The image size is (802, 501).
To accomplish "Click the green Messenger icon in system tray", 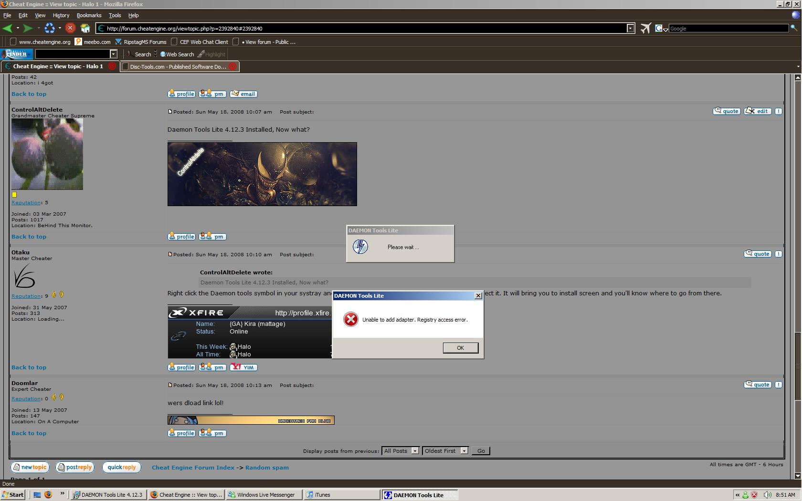I will (x=745, y=495).
